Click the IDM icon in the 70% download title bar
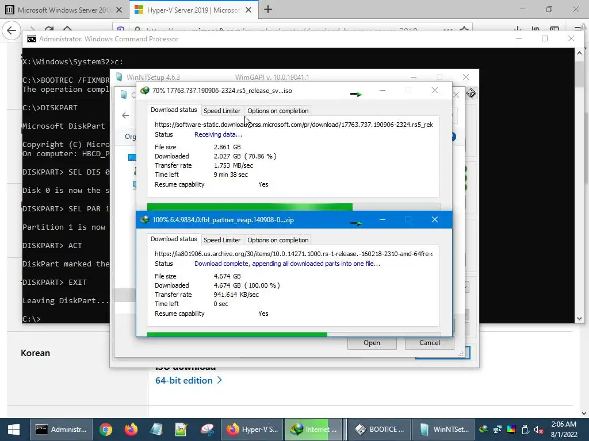 click(144, 91)
